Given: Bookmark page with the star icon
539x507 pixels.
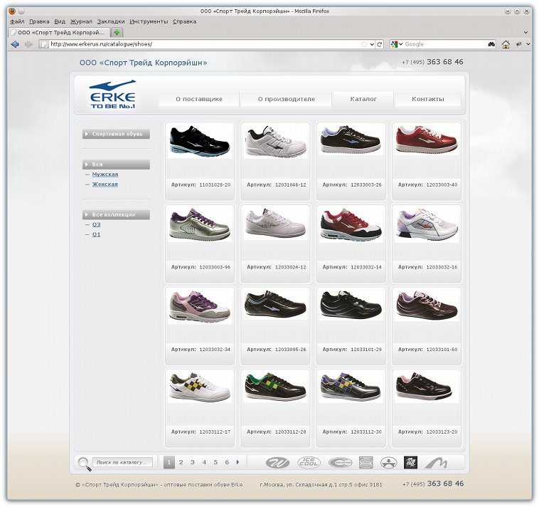Looking at the screenshot, I should [364, 44].
